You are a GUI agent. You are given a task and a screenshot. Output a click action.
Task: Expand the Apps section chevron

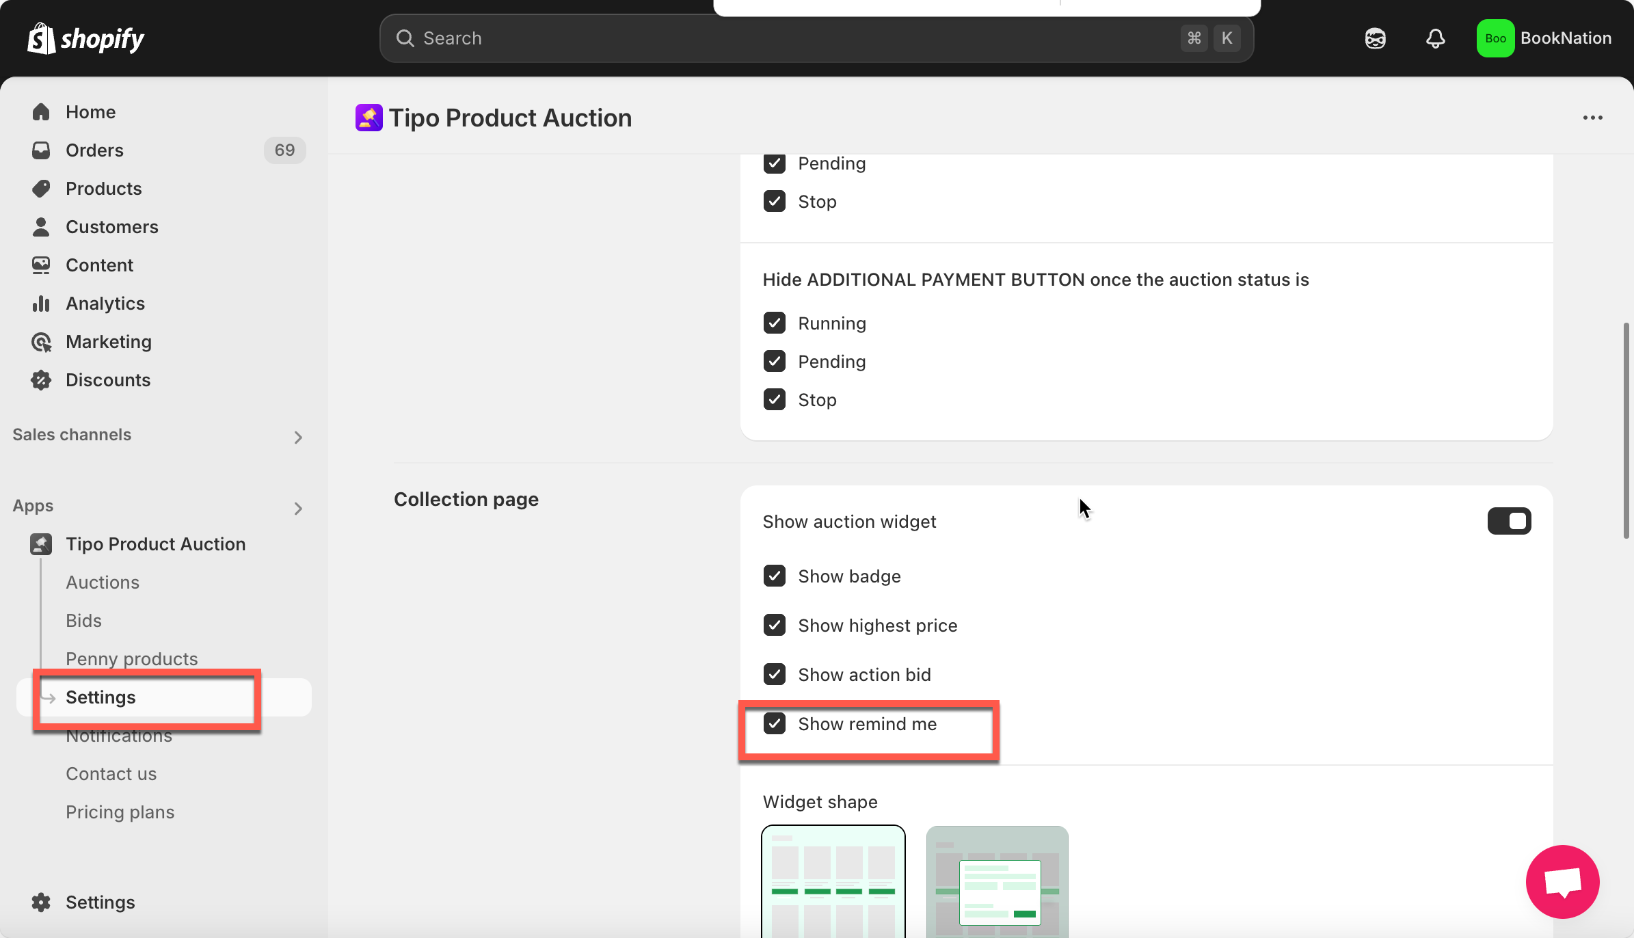pos(297,508)
